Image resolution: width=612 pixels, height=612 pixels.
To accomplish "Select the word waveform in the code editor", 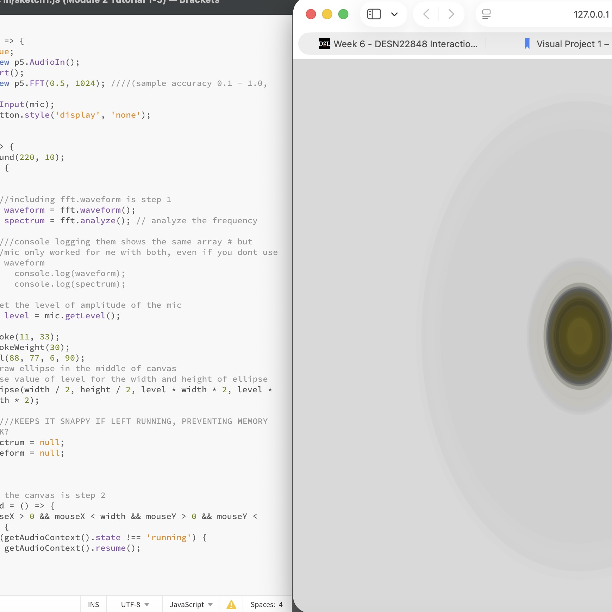I will [24, 210].
